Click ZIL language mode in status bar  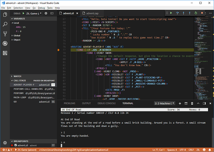pos(198,150)
